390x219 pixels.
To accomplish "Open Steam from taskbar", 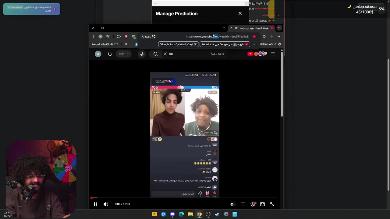I will pos(217,214).
